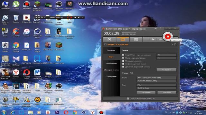Open Bandicam help question mark icon
This screenshot has width=206, height=115.
point(161,28)
